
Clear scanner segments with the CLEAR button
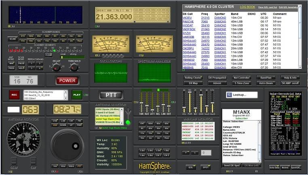tap(49, 55)
